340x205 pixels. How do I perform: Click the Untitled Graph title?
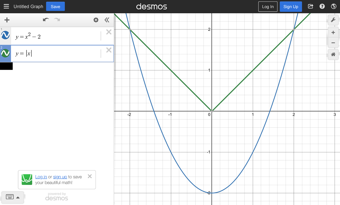click(28, 6)
